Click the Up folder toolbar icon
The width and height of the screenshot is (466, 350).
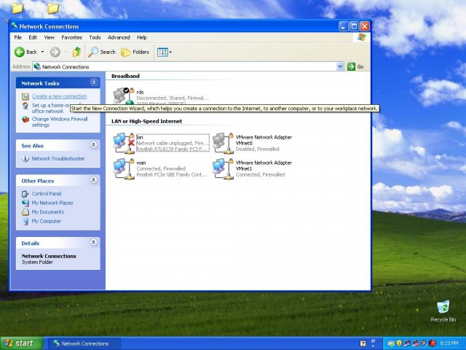tap(76, 52)
